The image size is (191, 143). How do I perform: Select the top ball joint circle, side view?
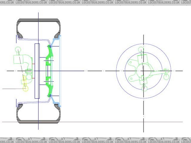(142, 49)
